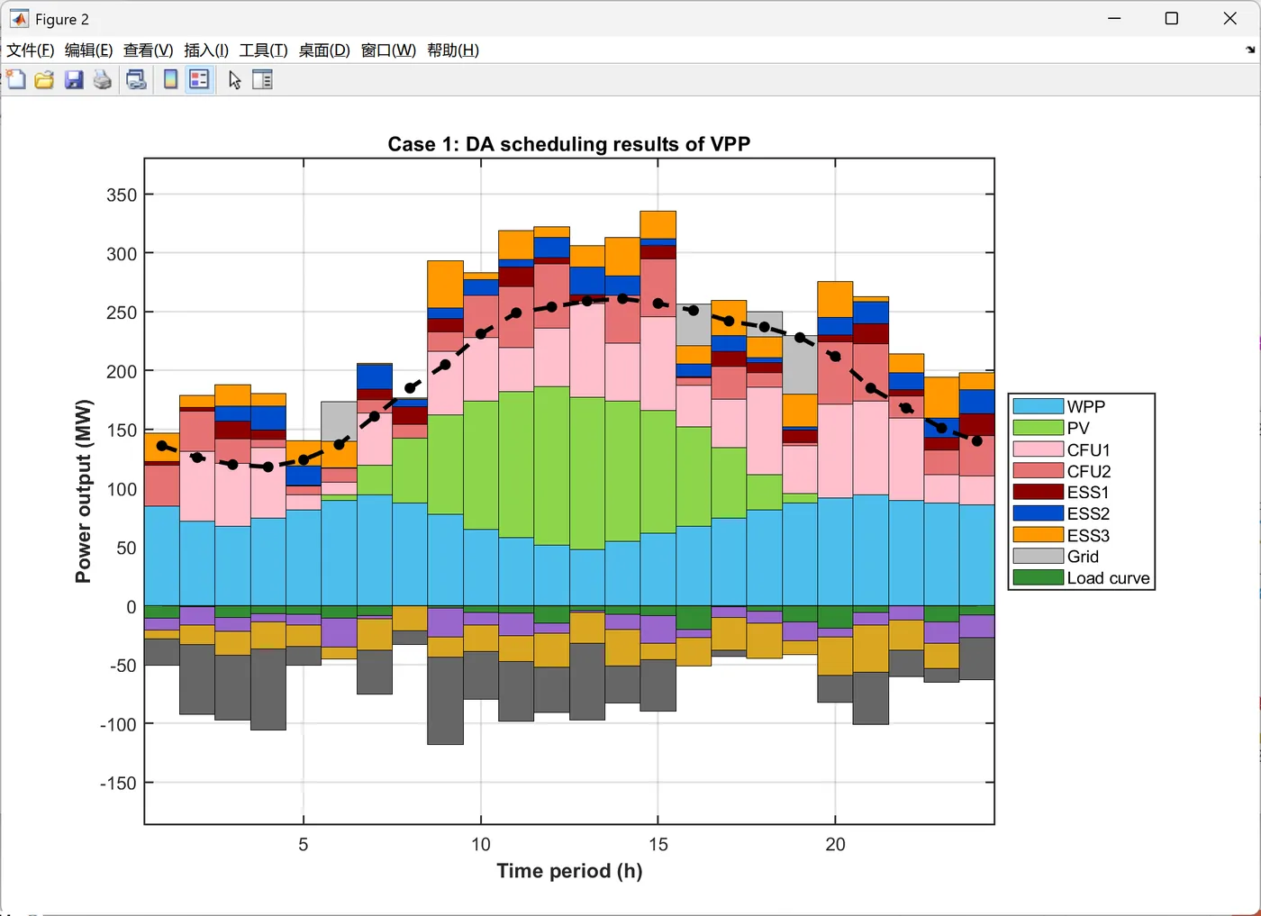Click the chart title text

[568, 144]
